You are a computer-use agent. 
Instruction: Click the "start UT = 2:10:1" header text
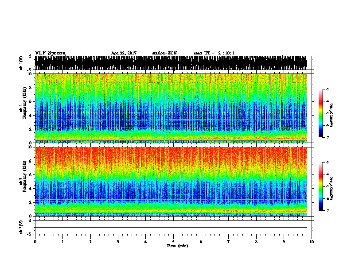tap(214, 53)
